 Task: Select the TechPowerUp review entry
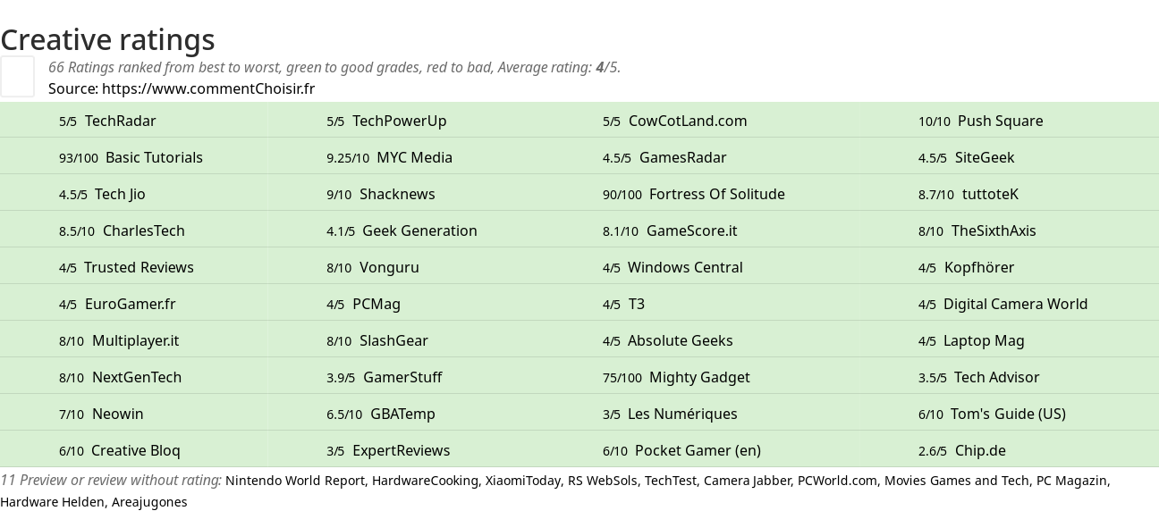coord(399,121)
